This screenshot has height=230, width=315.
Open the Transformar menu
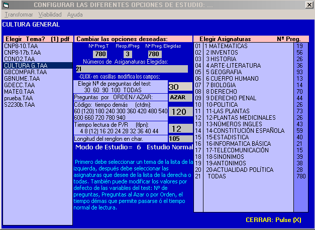coord(19,15)
